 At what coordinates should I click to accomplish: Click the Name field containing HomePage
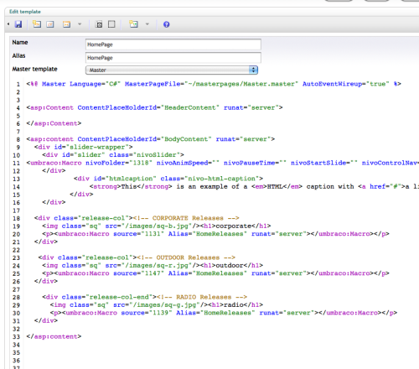click(x=173, y=44)
